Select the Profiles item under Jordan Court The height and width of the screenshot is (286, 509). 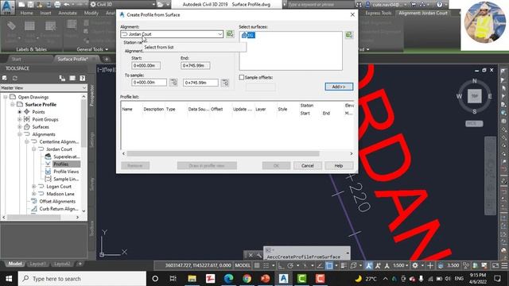61,164
